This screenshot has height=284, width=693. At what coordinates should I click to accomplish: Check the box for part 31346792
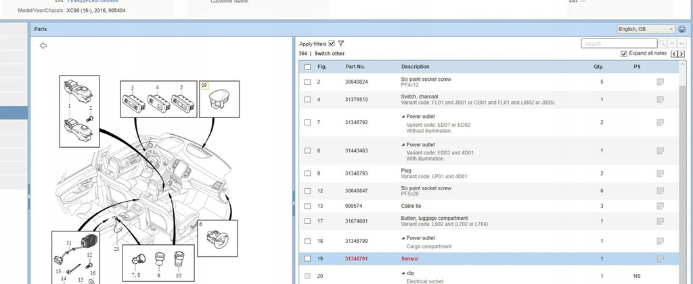[308, 122]
